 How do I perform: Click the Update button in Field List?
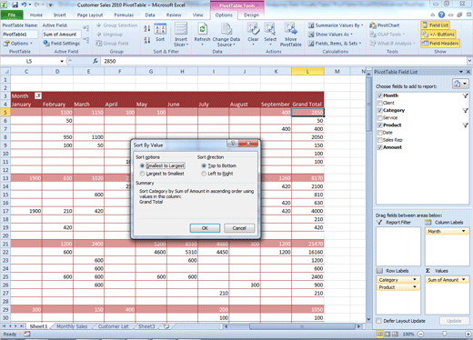[x=454, y=321]
